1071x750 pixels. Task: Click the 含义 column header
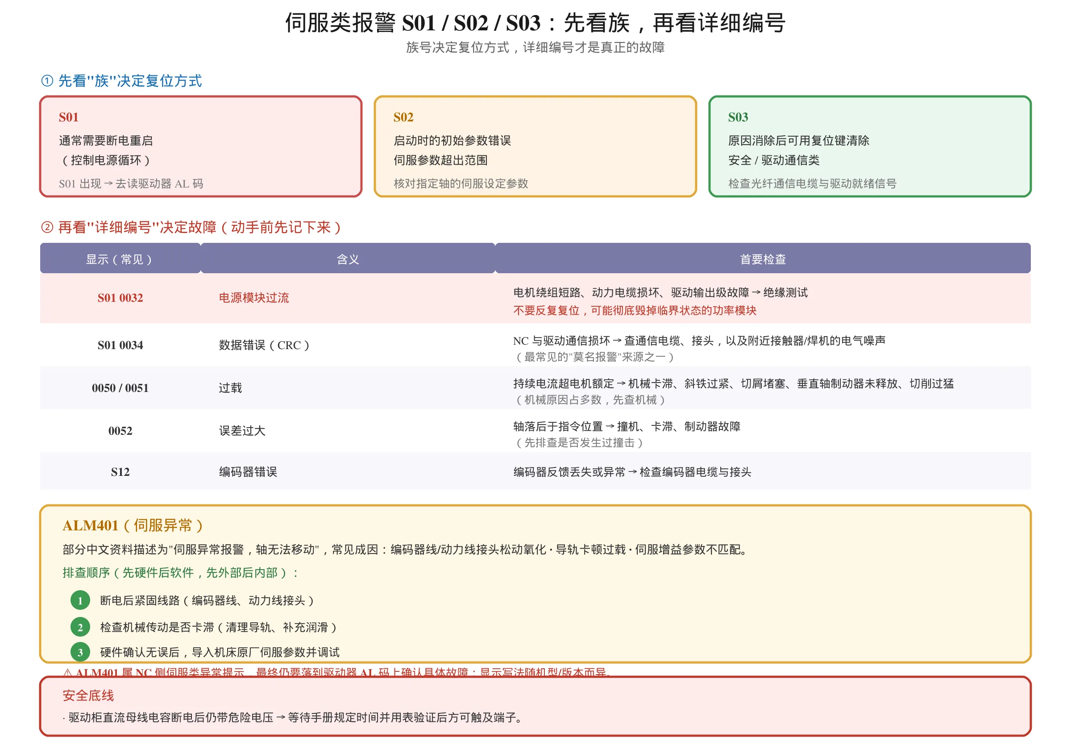(348, 259)
